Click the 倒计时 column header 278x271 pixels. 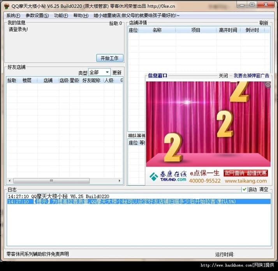[x=252, y=30]
